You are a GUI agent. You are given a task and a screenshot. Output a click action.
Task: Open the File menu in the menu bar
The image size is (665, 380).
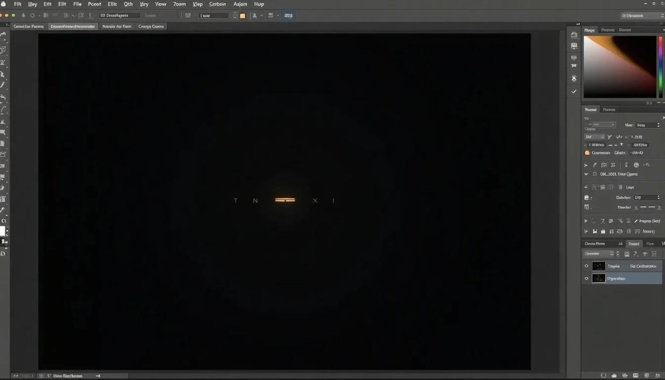click(x=77, y=4)
